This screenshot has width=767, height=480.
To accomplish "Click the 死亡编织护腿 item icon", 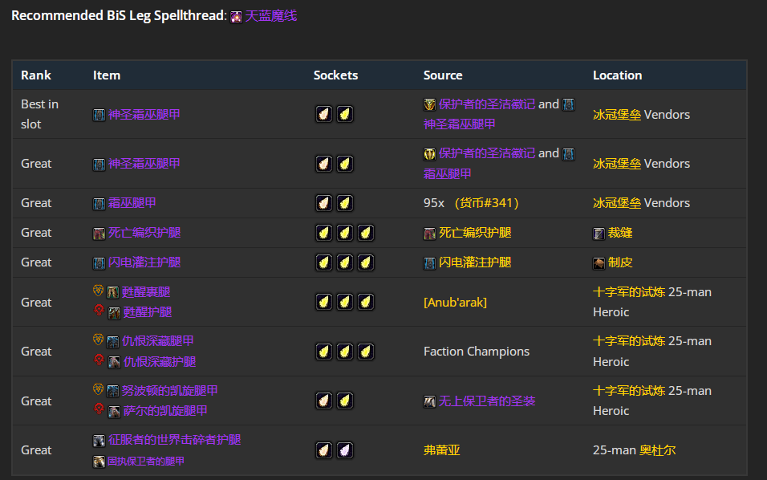I will point(98,232).
